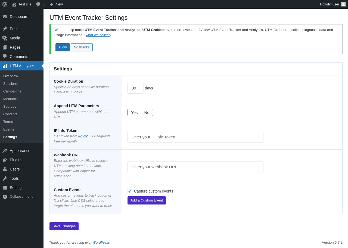Click the Custom Events label text
This screenshot has height=248, width=348.
click(x=68, y=190)
